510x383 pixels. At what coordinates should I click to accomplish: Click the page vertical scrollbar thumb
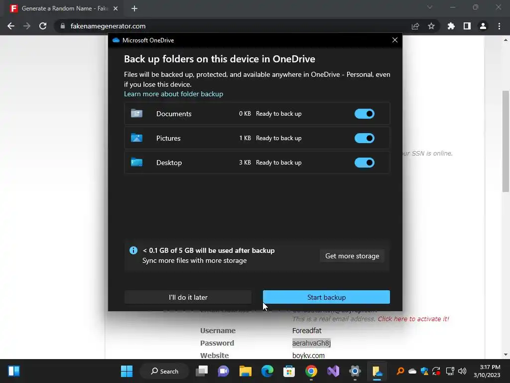(x=506, y=141)
